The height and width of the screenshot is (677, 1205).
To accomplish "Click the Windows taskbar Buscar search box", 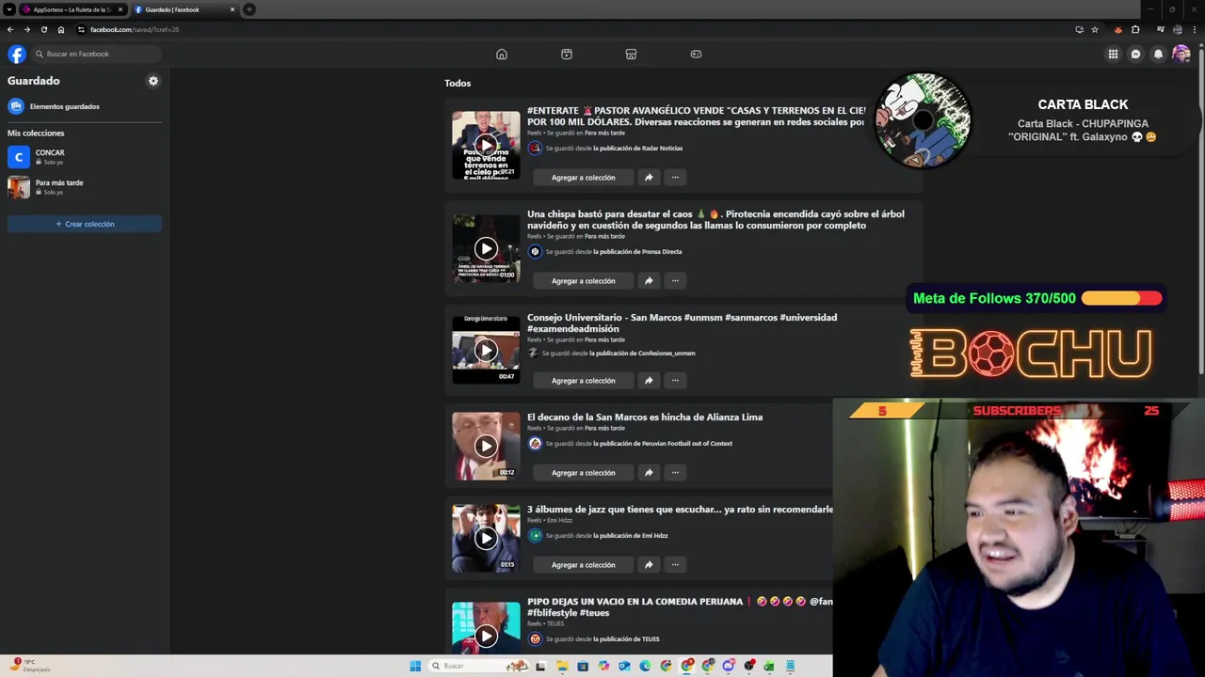I will (479, 666).
